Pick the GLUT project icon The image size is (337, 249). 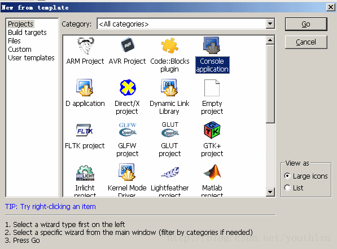pyautogui.click(x=170, y=130)
